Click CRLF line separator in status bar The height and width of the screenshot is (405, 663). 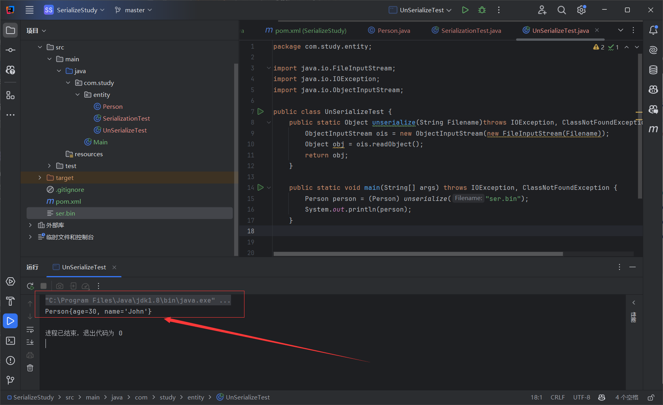click(558, 397)
